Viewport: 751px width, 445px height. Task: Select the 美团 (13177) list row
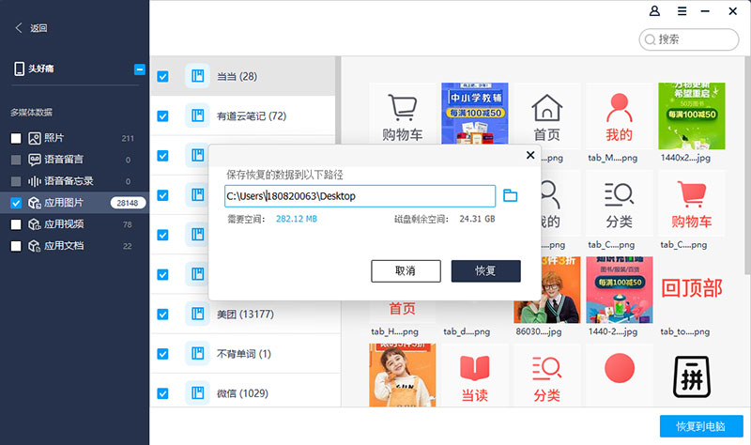246,315
